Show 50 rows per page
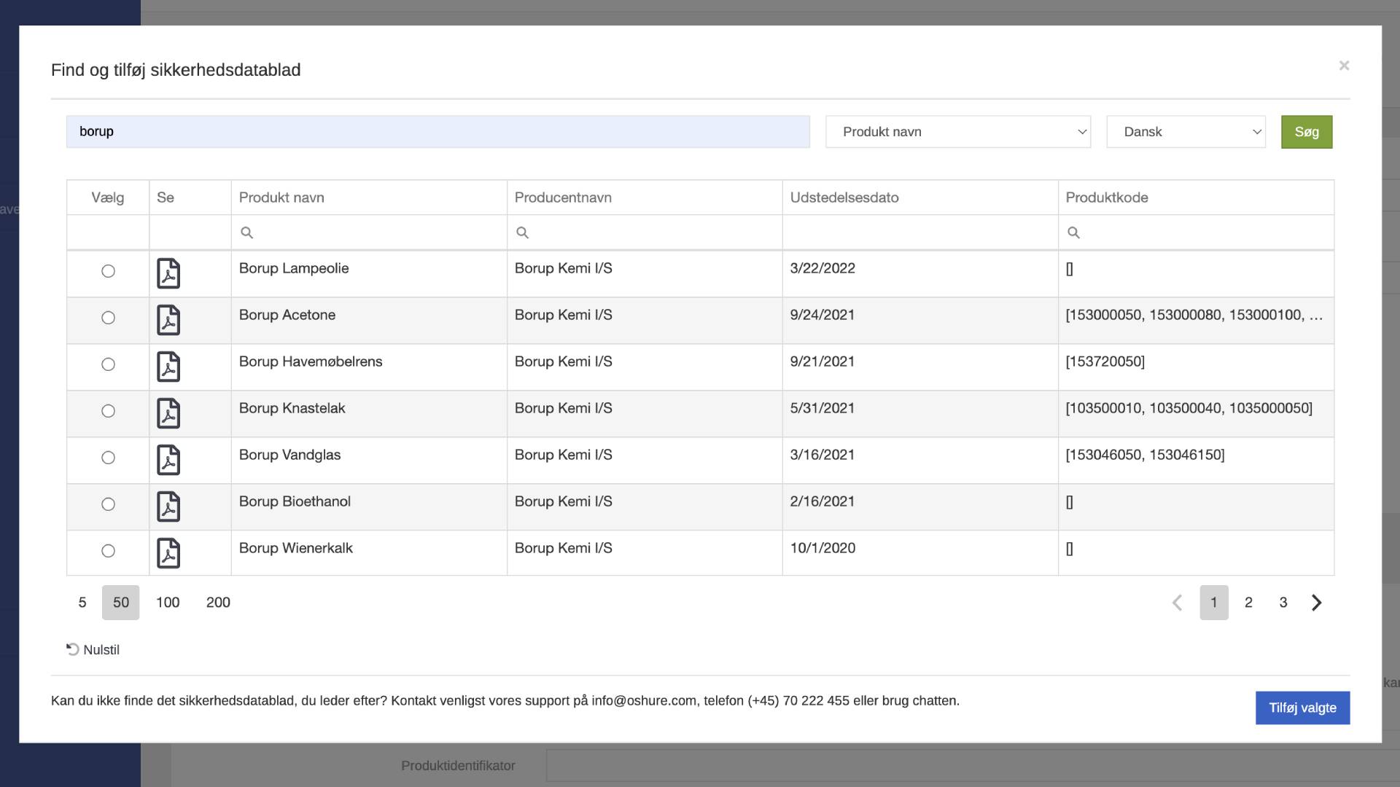 (121, 603)
